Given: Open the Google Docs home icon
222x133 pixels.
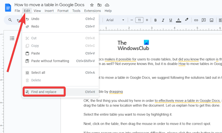Looking at the screenshot, I should (8, 7).
